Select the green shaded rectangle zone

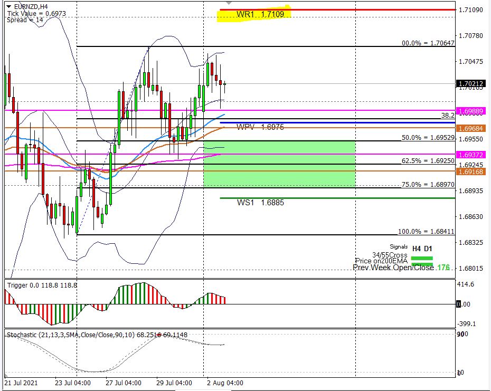click(x=279, y=164)
